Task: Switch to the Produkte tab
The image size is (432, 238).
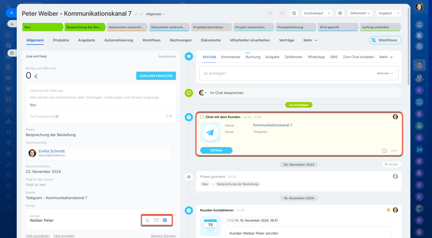Action: coord(61,40)
